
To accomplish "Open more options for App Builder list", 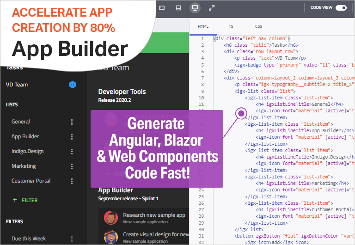I will click(x=72, y=136).
